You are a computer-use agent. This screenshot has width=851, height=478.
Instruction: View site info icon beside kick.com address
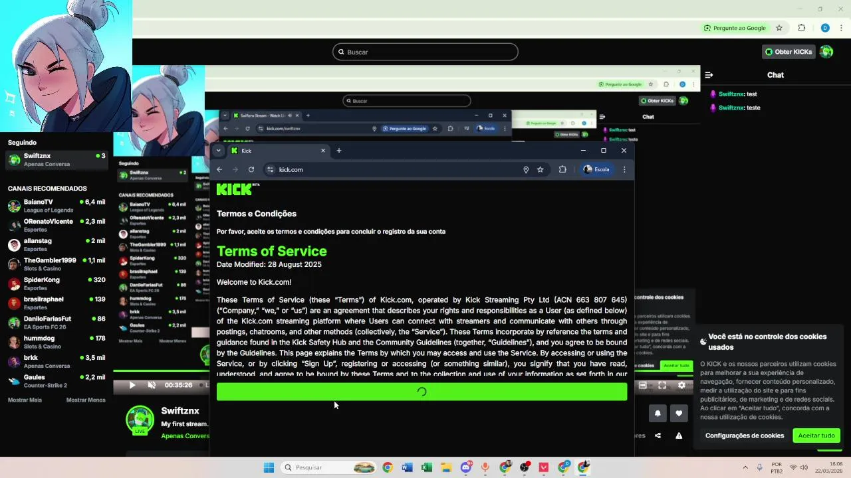click(x=270, y=169)
